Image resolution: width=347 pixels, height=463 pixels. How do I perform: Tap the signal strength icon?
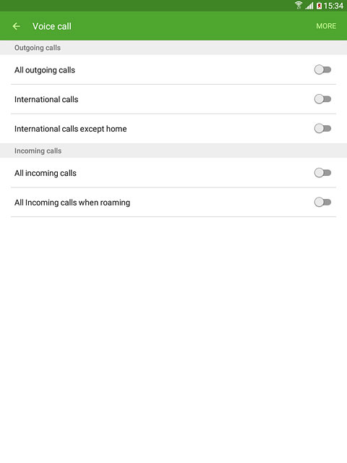309,6
